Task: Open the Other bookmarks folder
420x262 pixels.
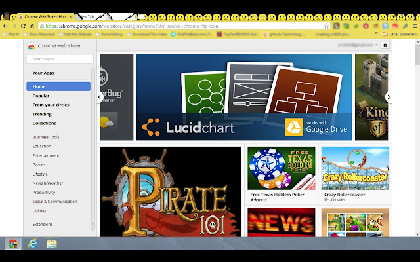Action: pos(400,34)
